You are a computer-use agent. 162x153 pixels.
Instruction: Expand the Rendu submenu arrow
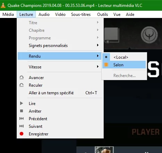[98, 56]
